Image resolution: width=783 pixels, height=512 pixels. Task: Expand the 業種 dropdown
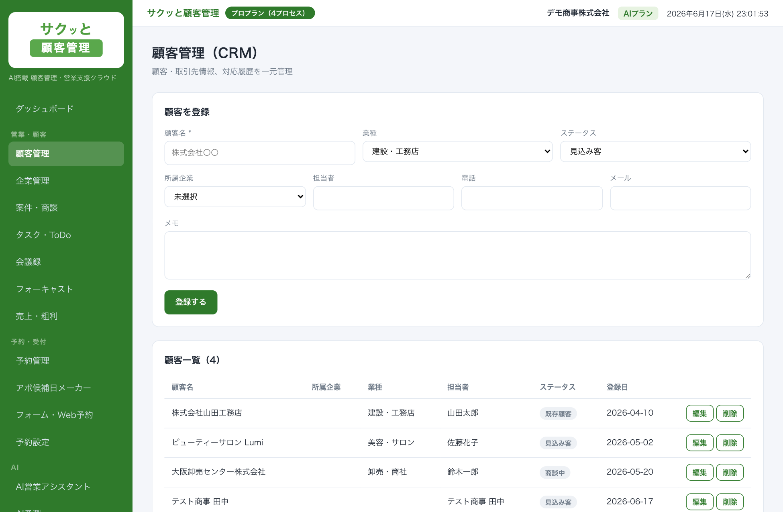[458, 151]
